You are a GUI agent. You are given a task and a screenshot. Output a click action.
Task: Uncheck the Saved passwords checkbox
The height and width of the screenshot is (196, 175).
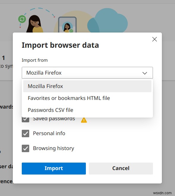[x=25, y=120]
